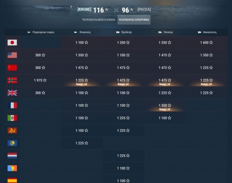
Task: Select the United Kingdom flag icon
Action: 12,93
